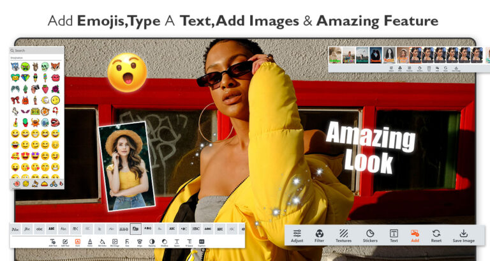Screen dimensions: 490x261
Task: Choose the text Color option
Action: [x=90, y=242]
